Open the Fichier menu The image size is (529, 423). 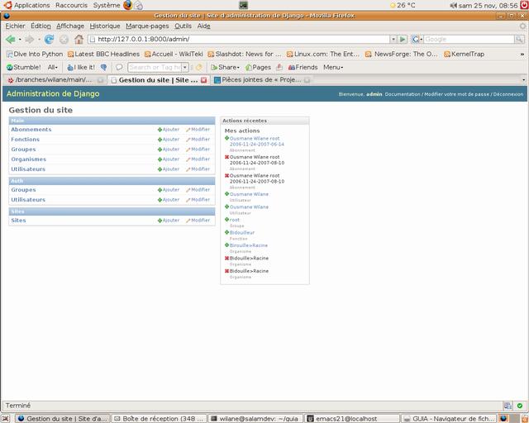tap(15, 26)
